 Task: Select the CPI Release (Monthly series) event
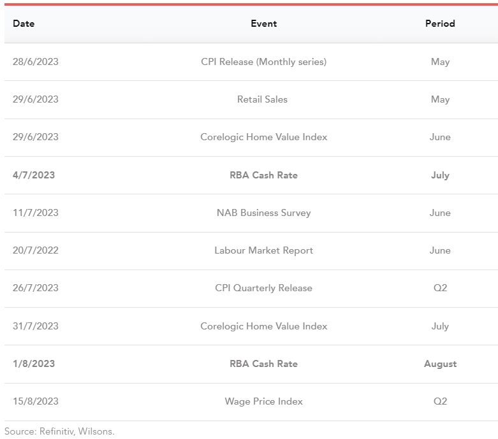click(x=263, y=62)
